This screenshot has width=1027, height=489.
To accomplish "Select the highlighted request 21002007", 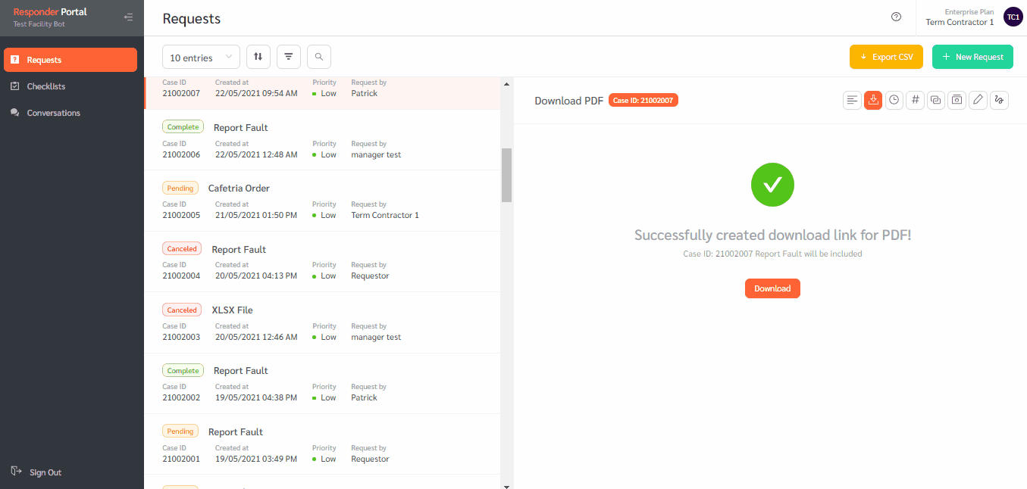I will pos(322,93).
